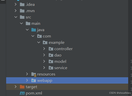Viewport: 132px width, 96px height.
Task: Click the src folder icon
Action: [x=22, y=17]
